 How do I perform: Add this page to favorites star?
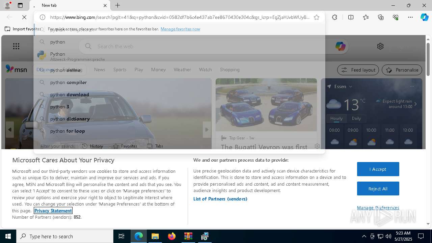coord(317,17)
